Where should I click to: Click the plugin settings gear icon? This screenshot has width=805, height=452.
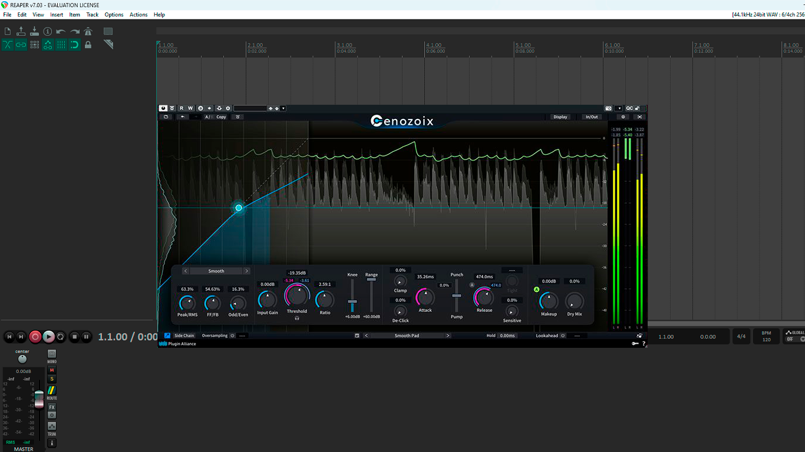pyautogui.click(x=228, y=108)
